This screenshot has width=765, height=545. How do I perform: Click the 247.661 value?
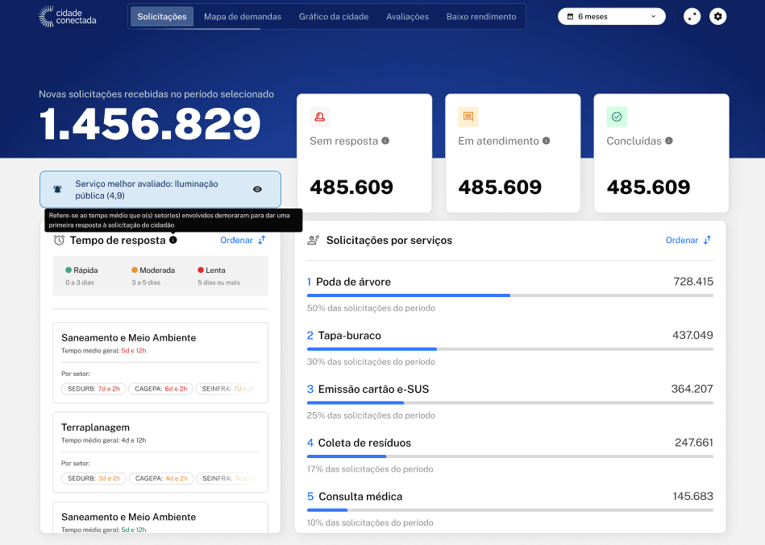(694, 442)
